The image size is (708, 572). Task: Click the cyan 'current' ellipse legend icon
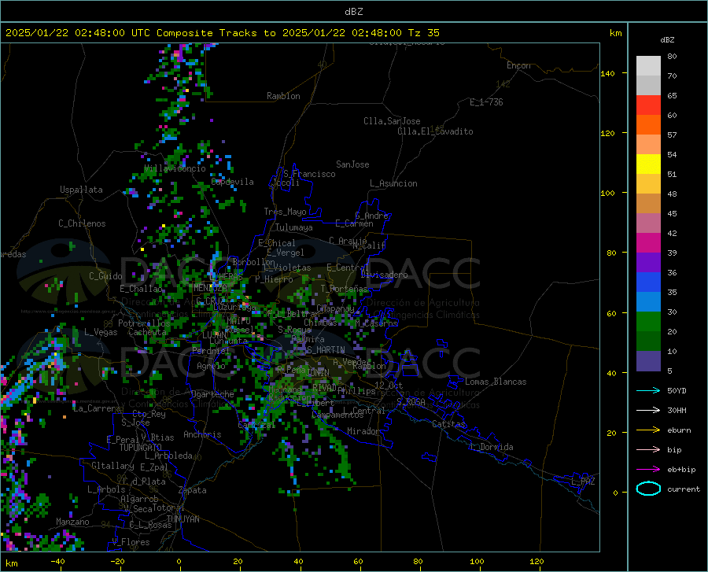[x=648, y=489]
